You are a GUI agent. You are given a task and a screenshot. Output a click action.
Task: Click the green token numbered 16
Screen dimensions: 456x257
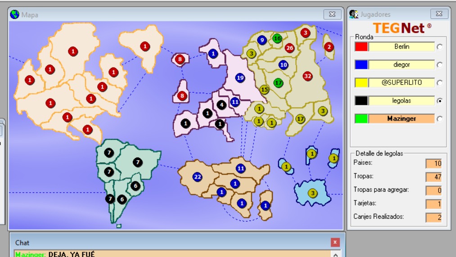(x=277, y=38)
